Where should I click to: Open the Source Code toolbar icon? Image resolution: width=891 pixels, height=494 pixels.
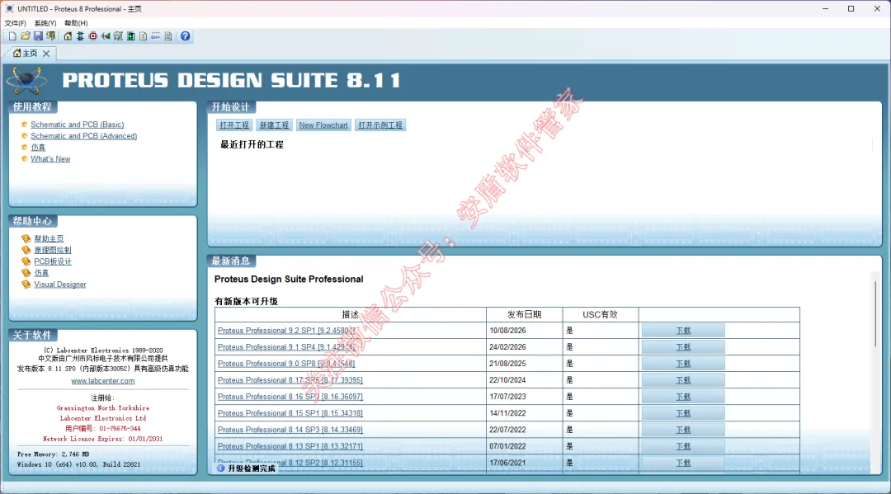(156, 36)
